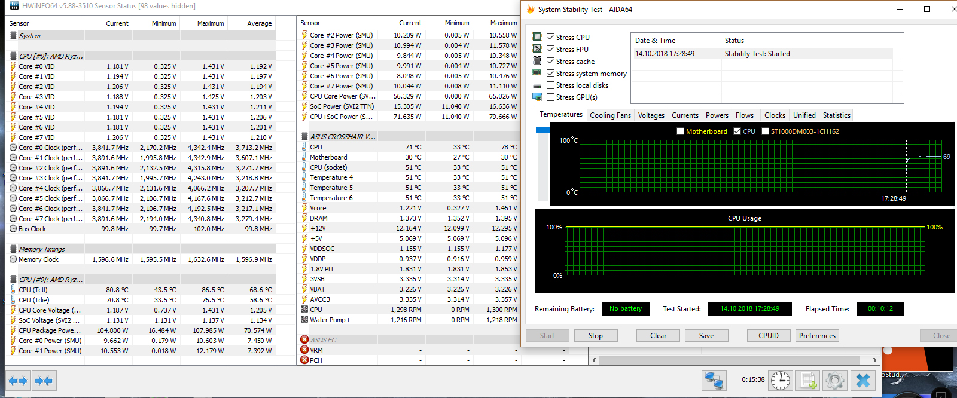Open the Unified tab
The width and height of the screenshot is (957, 398).
coord(804,115)
